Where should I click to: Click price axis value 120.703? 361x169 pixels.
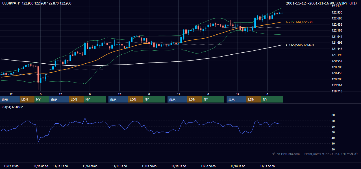click(337, 67)
